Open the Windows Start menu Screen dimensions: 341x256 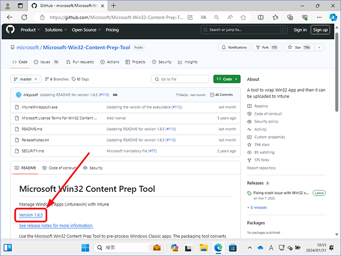(85, 247)
